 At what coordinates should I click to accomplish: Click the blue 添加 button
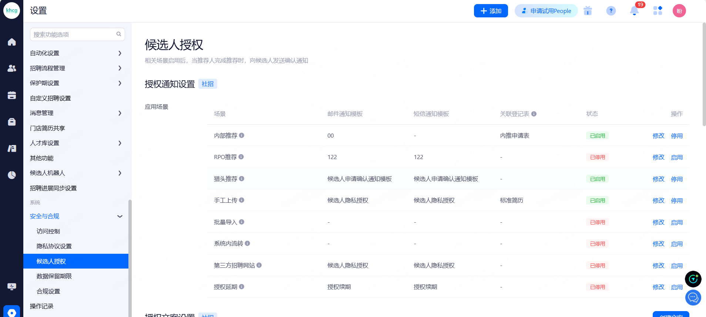(x=491, y=11)
